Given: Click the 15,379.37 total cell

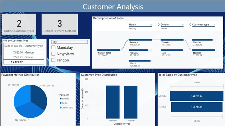Looking at the screenshot, I should [17, 62].
